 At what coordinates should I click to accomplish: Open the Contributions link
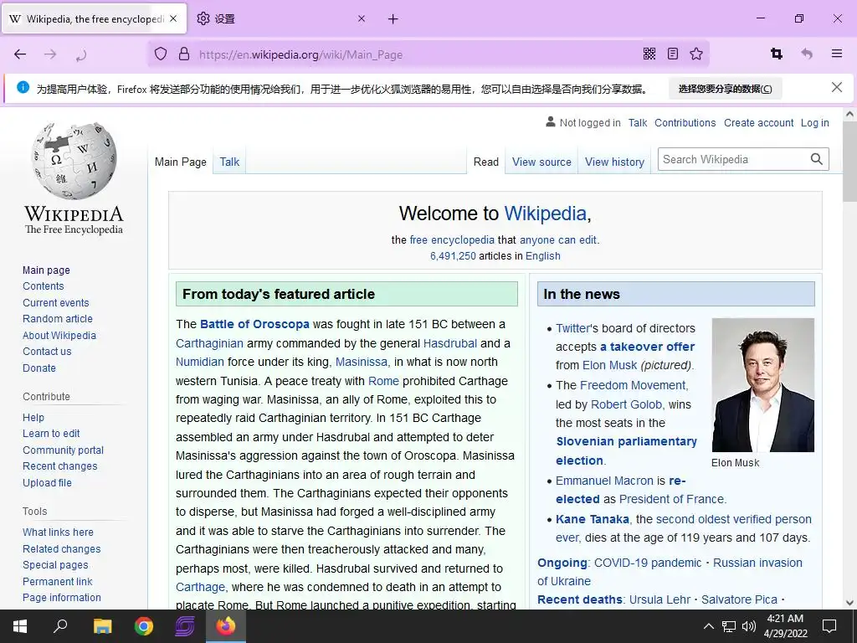pos(685,123)
